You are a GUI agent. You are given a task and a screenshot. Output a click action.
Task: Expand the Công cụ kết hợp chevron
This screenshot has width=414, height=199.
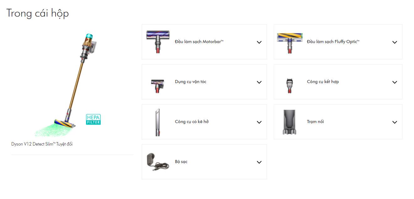point(395,82)
